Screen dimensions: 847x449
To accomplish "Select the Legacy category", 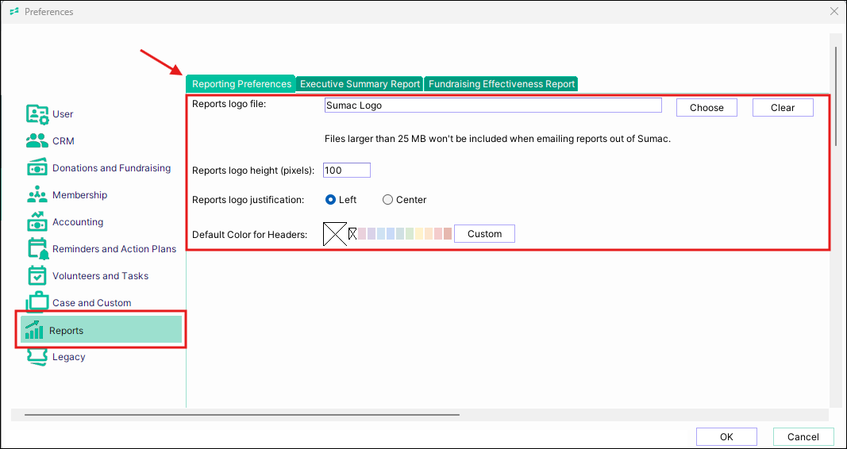I will (x=68, y=357).
